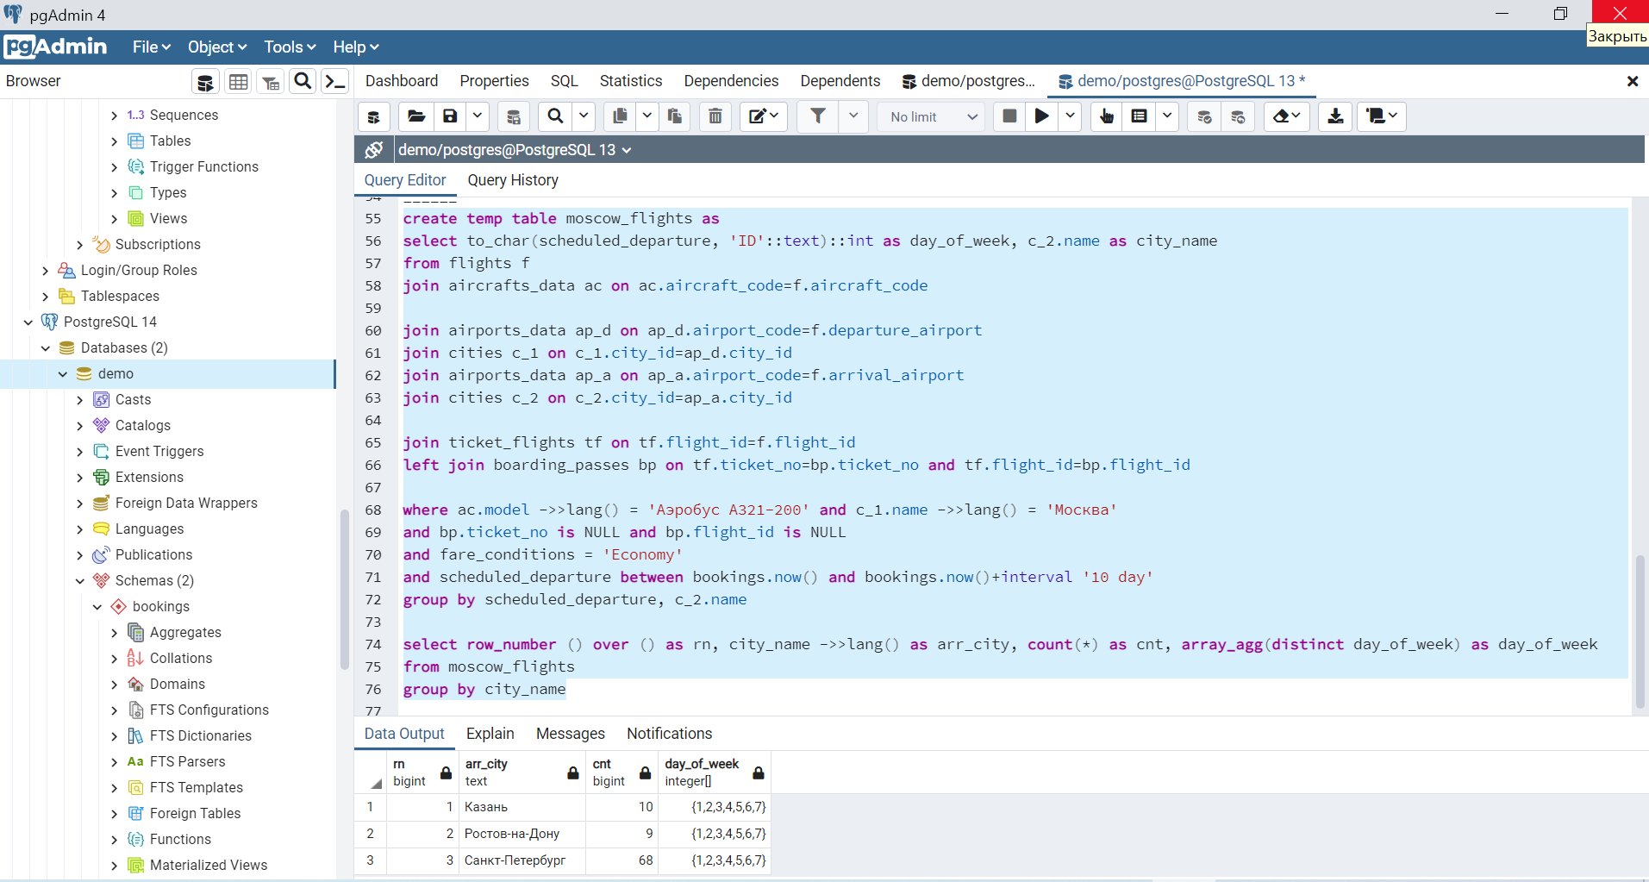This screenshot has height=882, width=1649.
Task: Open Clear eraser dropdown
Action: [1287, 116]
